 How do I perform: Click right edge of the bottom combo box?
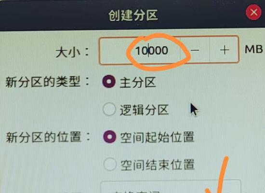pyautogui.click(x=237, y=187)
